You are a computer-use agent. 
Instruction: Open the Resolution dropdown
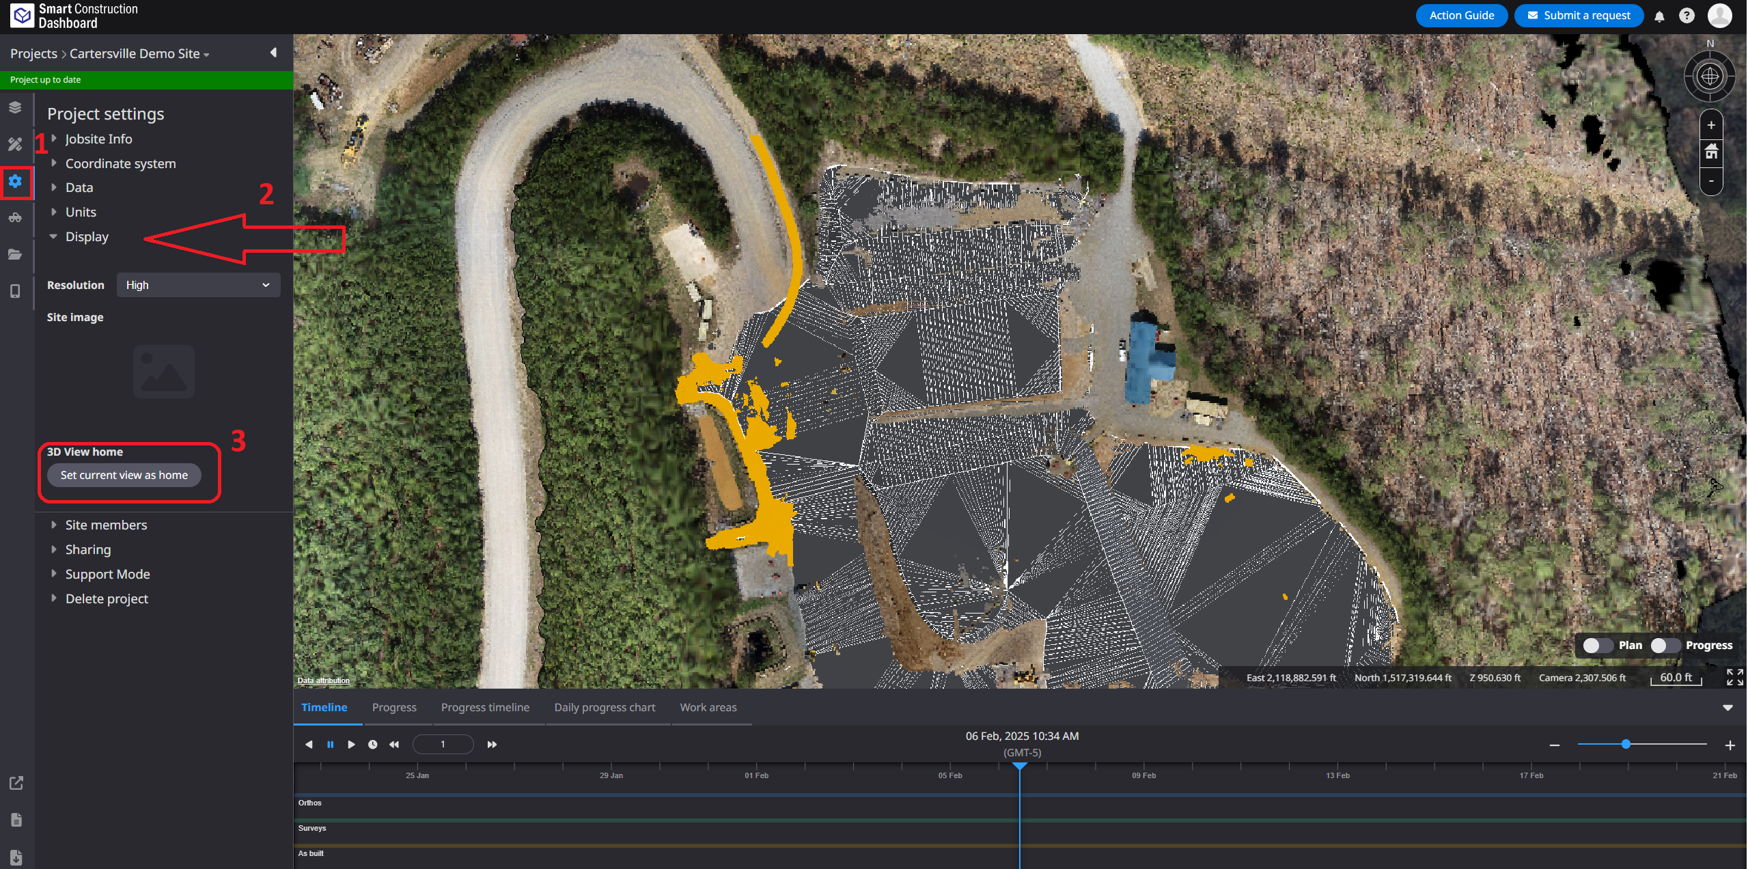(198, 285)
